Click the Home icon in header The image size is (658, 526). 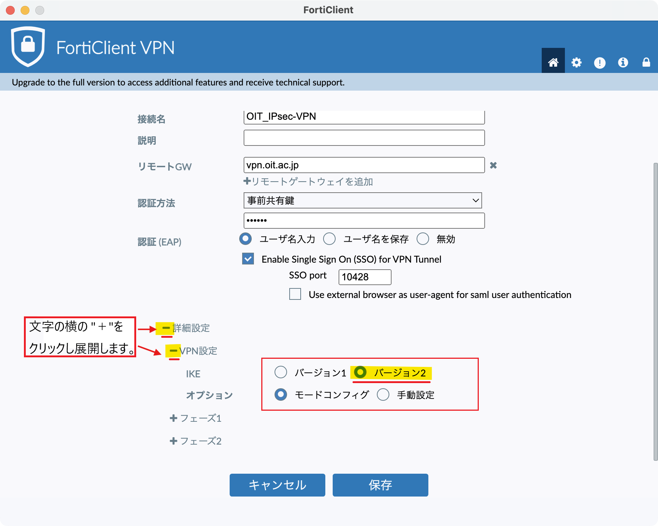[553, 62]
